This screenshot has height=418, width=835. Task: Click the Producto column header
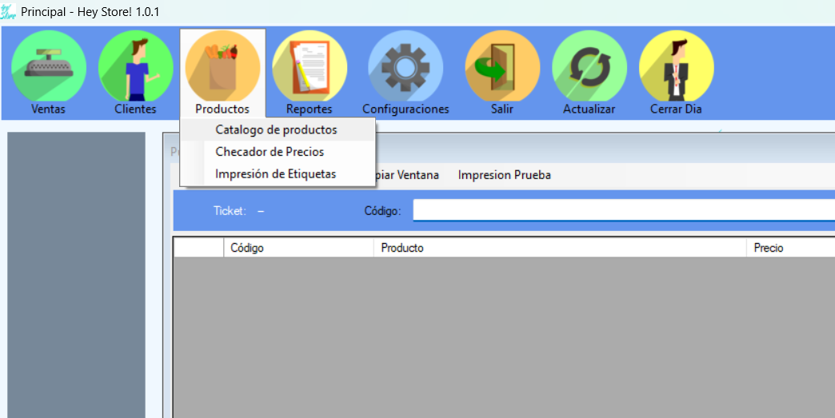559,248
